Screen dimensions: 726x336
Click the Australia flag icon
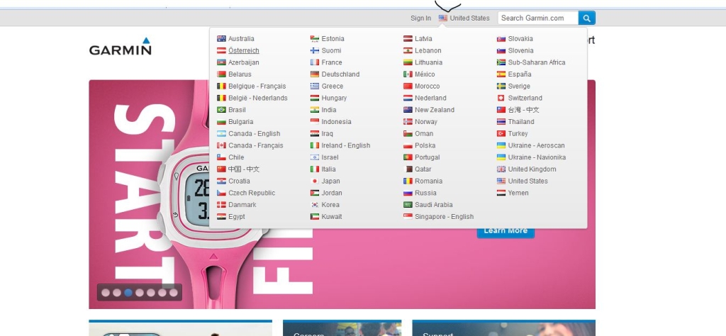221,39
